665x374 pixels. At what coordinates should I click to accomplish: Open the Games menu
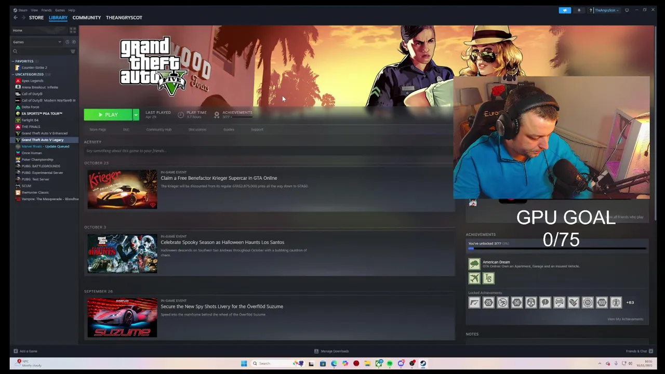pyautogui.click(x=60, y=10)
